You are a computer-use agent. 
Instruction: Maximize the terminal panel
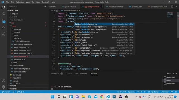coord(173,74)
